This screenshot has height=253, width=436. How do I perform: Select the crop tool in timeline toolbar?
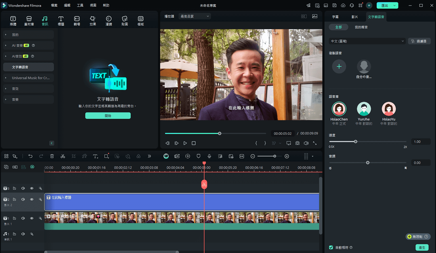tap(74, 156)
